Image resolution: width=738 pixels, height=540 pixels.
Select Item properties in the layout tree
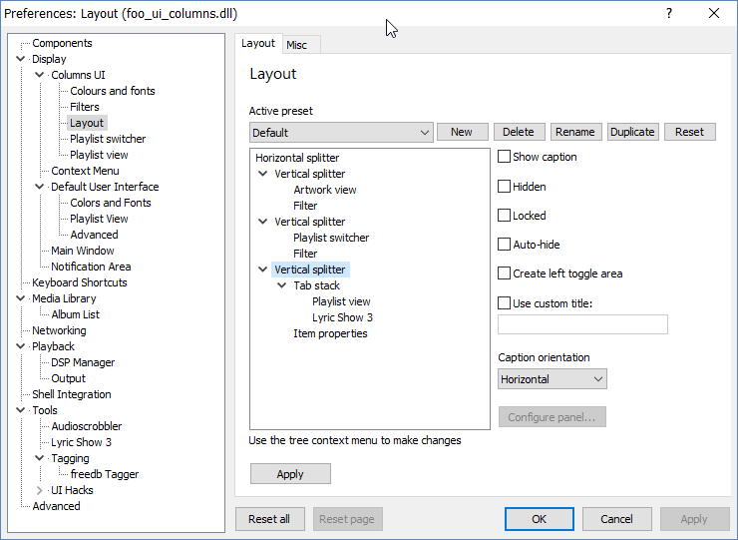pyautogui.click(x=330, y=333)
